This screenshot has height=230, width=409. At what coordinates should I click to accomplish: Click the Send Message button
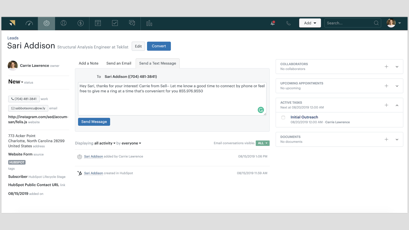pyautogui.click(x=94, y=122)
